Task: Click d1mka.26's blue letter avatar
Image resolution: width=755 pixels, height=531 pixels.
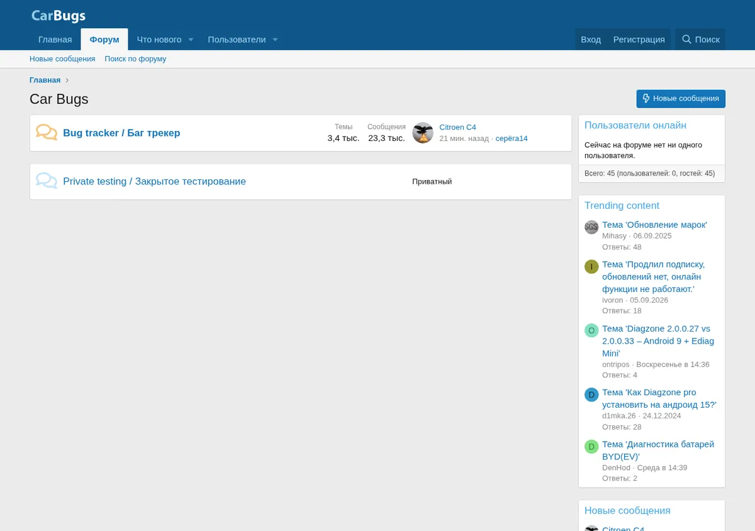Action: tap(591, 395)
